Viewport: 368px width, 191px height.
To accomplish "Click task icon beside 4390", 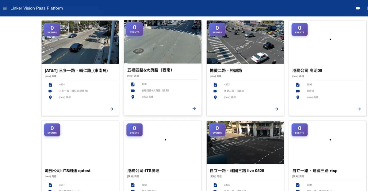I will tap(133, 84).
